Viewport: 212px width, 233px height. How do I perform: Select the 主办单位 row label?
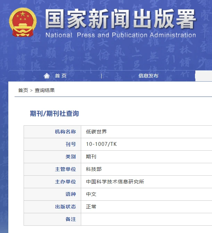tap(65, 182)
